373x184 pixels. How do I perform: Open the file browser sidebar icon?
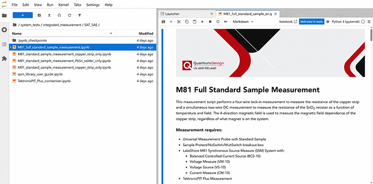click(4, 16)
